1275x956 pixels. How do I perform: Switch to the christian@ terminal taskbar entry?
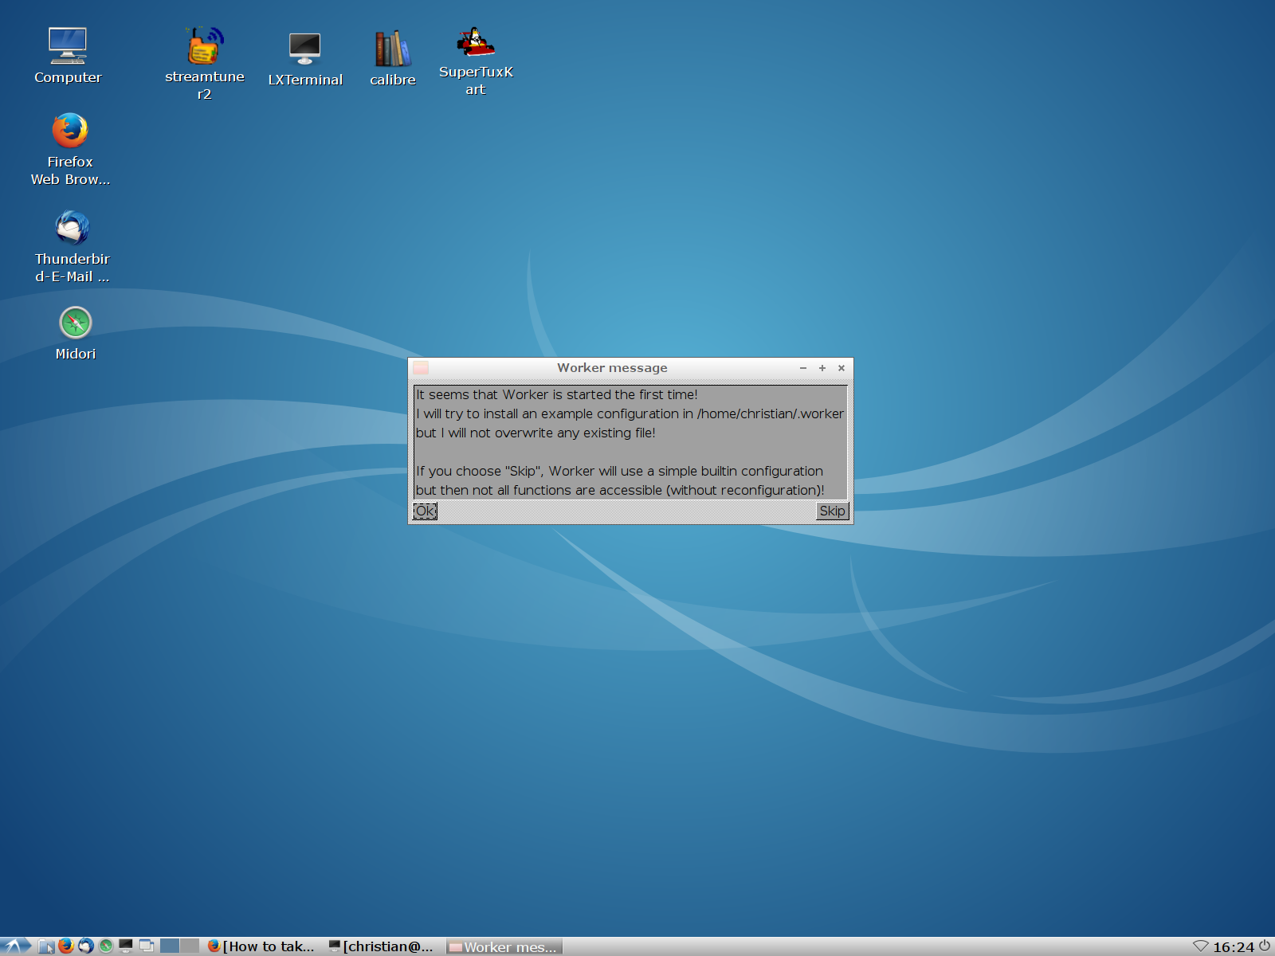[381, 946]
